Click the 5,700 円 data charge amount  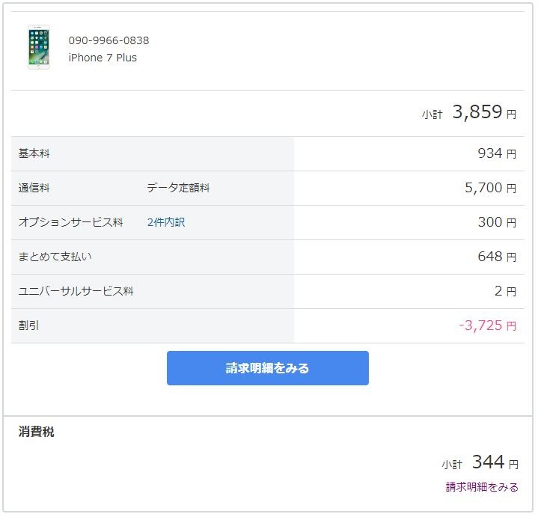click(491, 188)
